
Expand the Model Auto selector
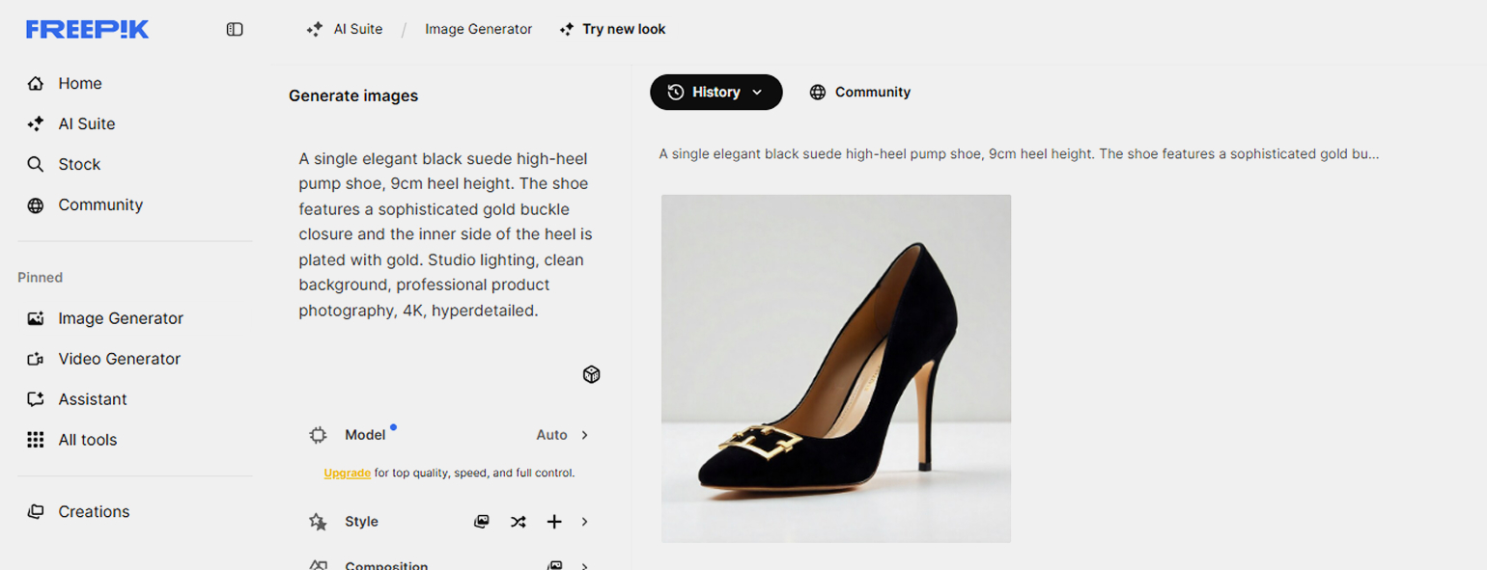coord(563,435)
